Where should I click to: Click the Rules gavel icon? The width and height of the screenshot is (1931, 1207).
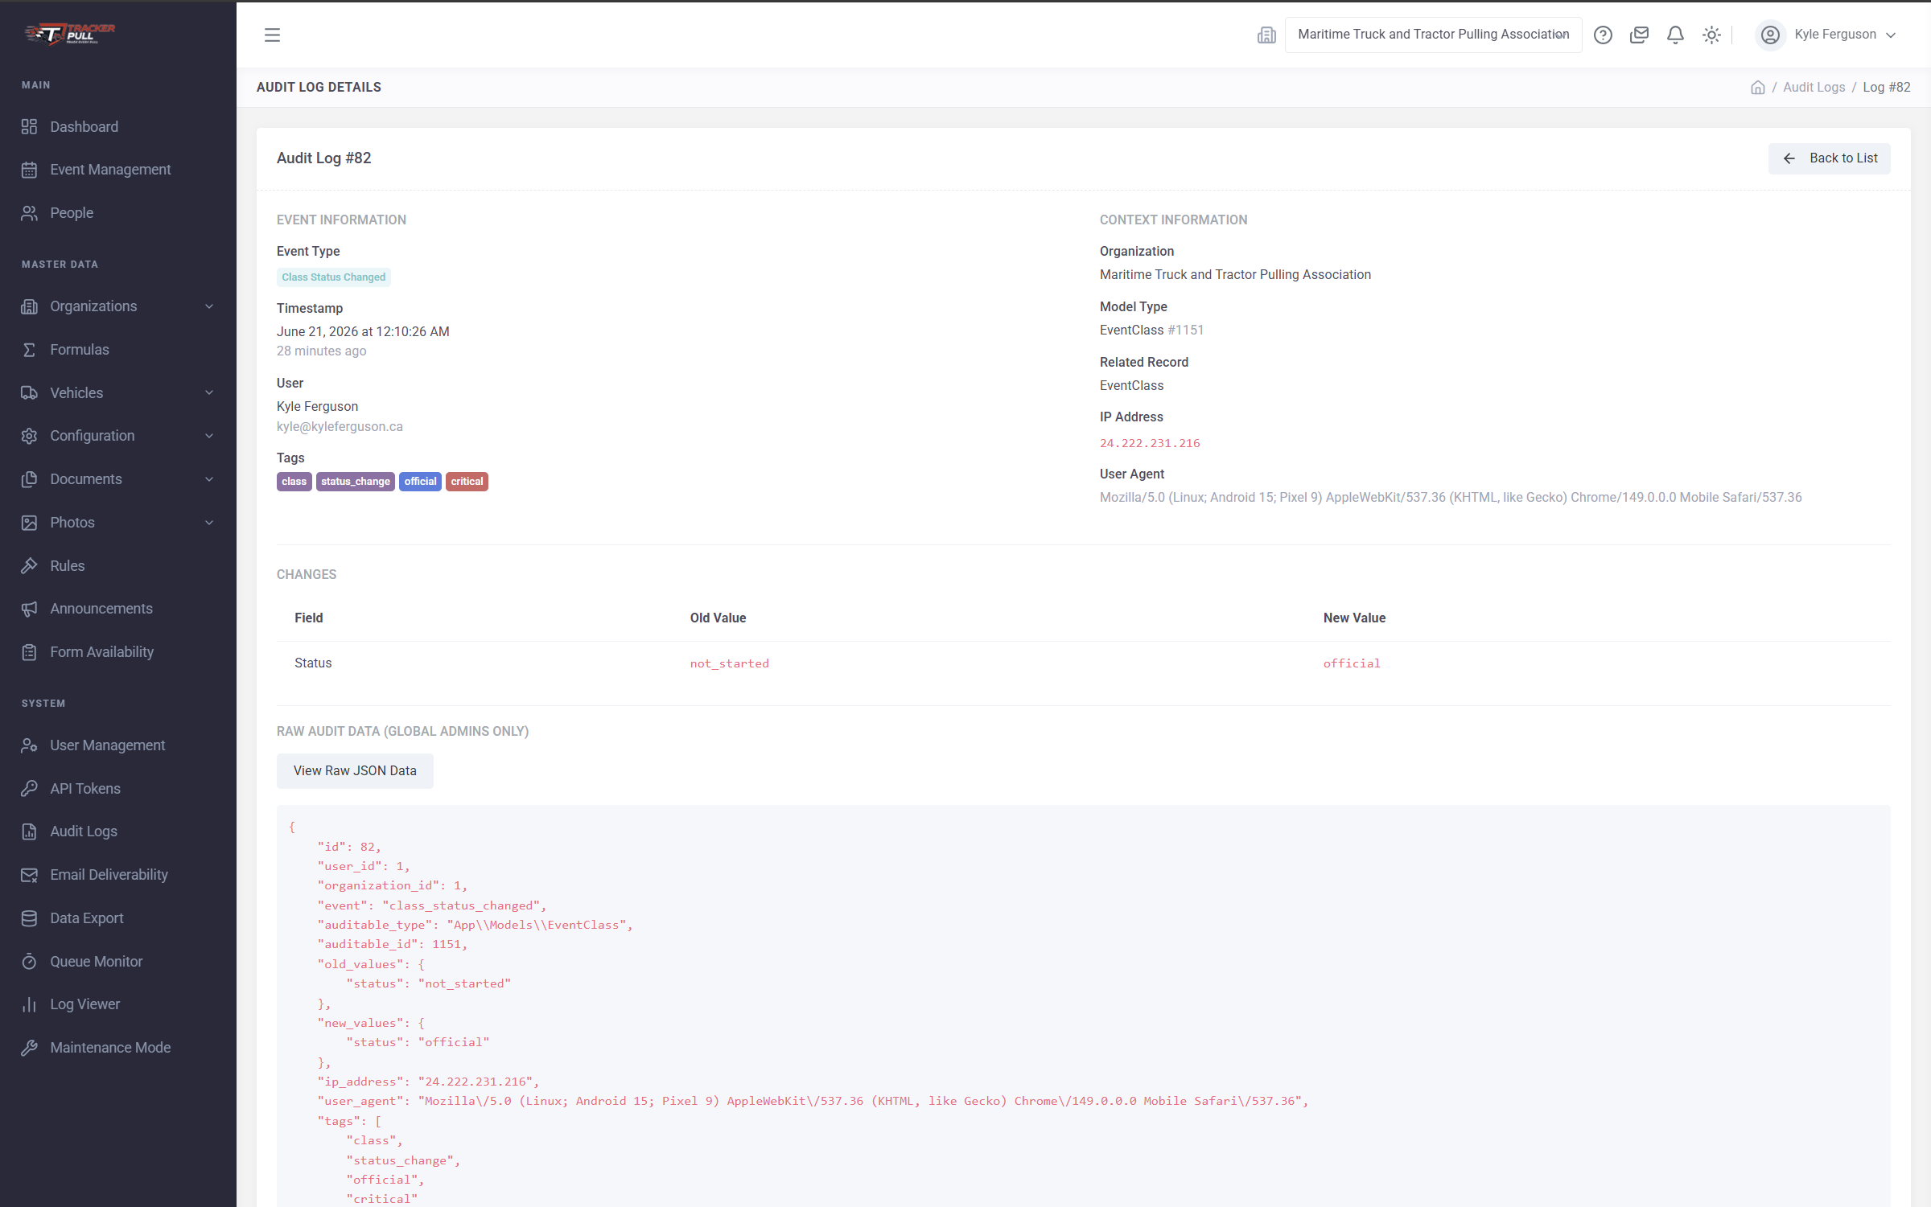pos(29,565)
